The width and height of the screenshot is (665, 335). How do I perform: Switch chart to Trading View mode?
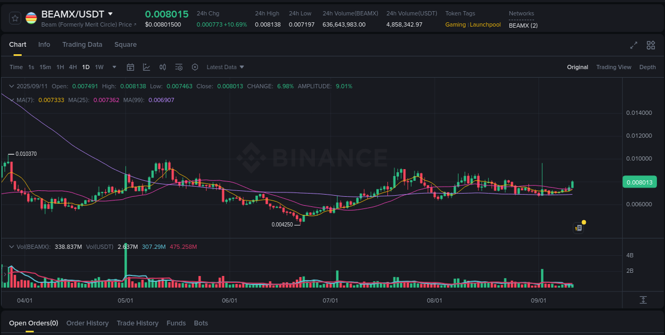[614, 67]
